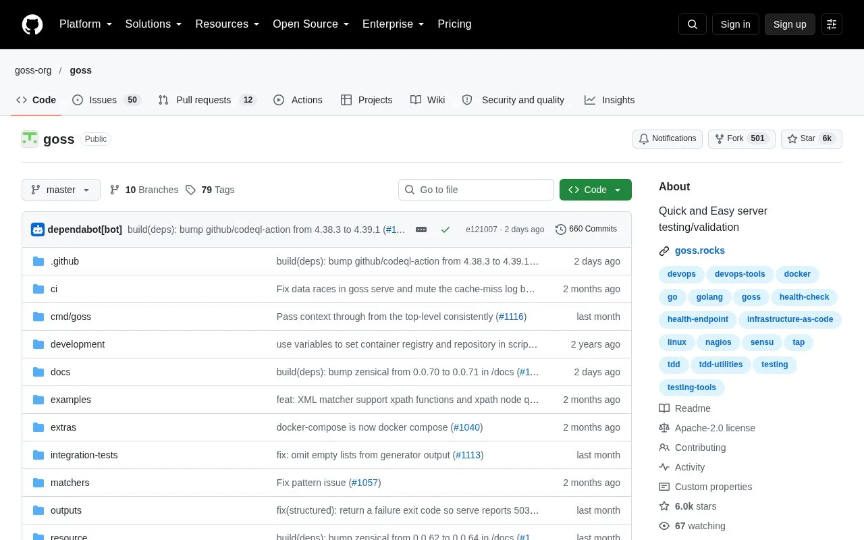The height and width of the screenshot is (540, 864).
Task: Switch to the Projects tab
Action: point(367,100)
